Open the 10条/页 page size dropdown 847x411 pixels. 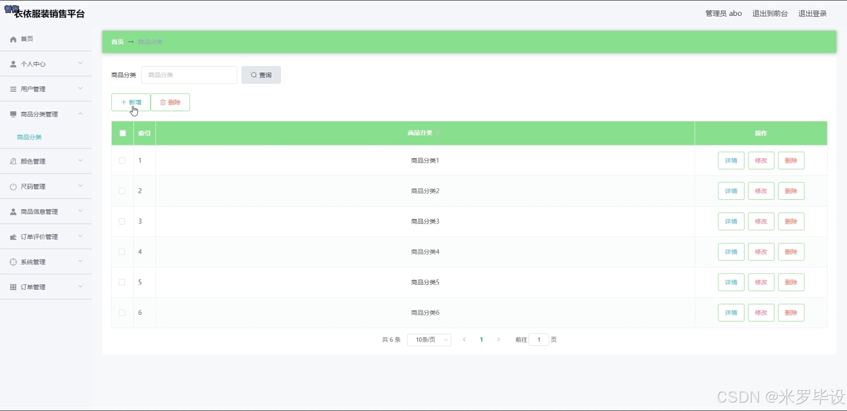tap(429, 340)
